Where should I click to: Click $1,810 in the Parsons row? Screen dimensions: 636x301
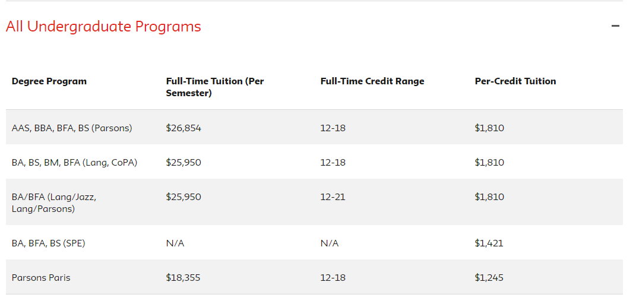tap(489, 128)
